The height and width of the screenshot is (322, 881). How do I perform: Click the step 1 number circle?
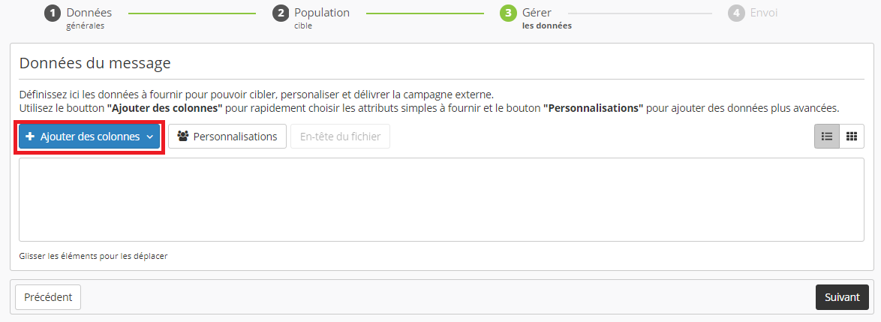pos(52,14)
